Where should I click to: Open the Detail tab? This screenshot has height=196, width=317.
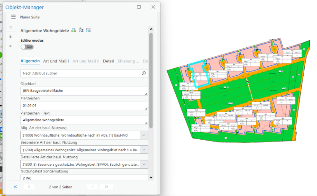(x=108, y=61)
